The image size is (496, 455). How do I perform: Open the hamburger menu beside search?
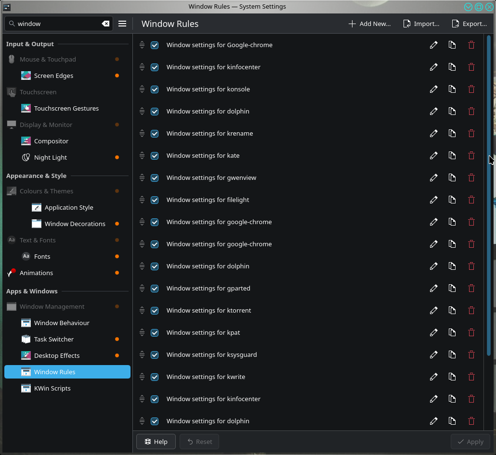(x=122, y=24)
